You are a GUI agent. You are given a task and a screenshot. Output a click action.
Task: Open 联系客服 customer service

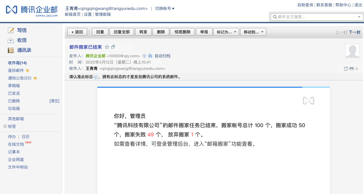click(x=324, y=5)
